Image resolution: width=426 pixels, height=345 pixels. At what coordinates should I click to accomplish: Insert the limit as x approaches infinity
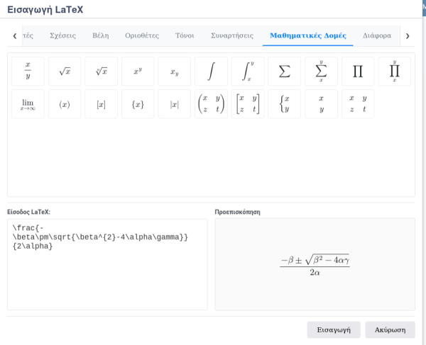click(x=28, y=104)
